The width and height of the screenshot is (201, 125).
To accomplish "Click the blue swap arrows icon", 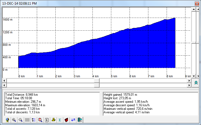I will pos(73,120).
